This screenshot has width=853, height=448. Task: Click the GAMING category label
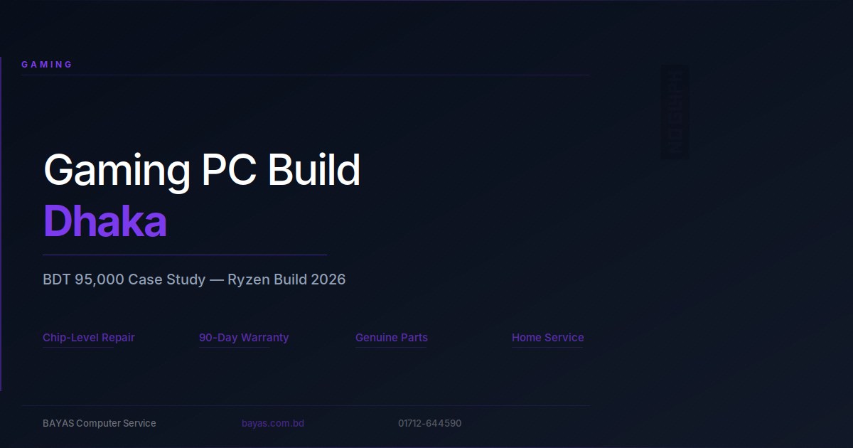[47, 65]
